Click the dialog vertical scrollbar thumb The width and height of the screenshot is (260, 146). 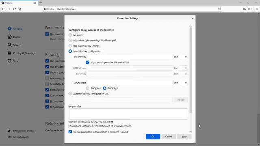pyautogui.click(x=191, y=70)
